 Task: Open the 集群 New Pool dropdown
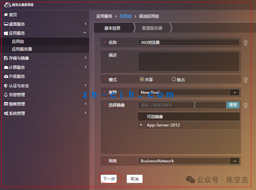(235, 93)
